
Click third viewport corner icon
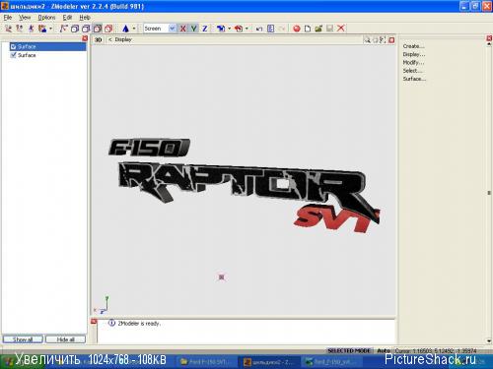tap(383, 40)
